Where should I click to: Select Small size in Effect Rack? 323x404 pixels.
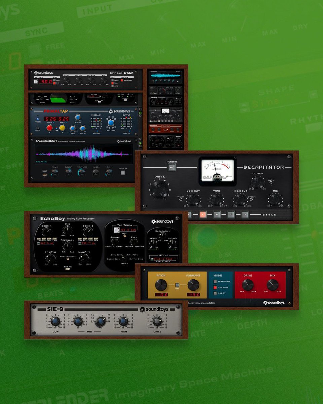[113, 80]
